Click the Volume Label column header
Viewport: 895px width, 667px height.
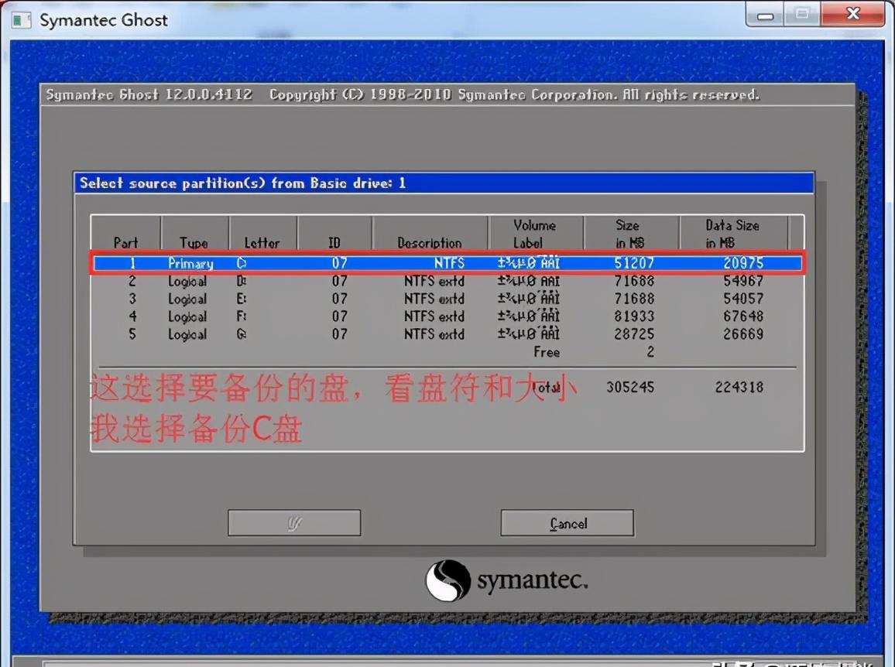click(534, 234)
